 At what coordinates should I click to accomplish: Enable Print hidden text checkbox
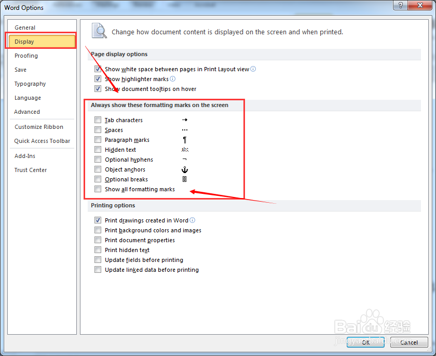(x=98, y=250)
